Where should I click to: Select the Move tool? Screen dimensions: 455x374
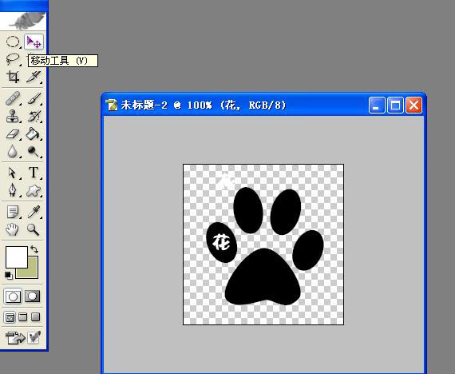coord(34,42)
